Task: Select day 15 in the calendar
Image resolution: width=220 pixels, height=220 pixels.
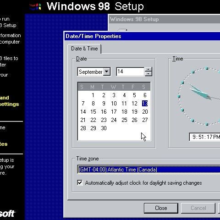Action: pos(93,112)
